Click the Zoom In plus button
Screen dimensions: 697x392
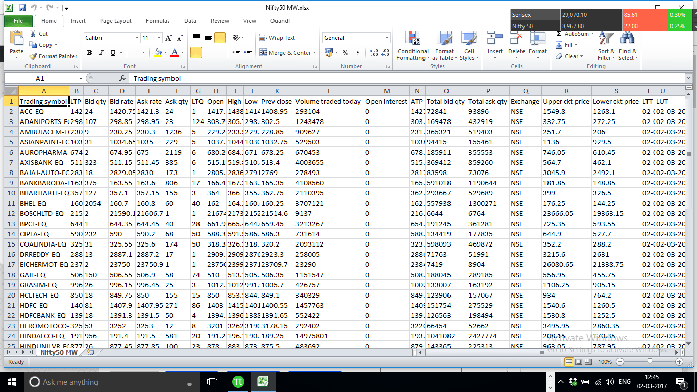click(x=679, y=362)
